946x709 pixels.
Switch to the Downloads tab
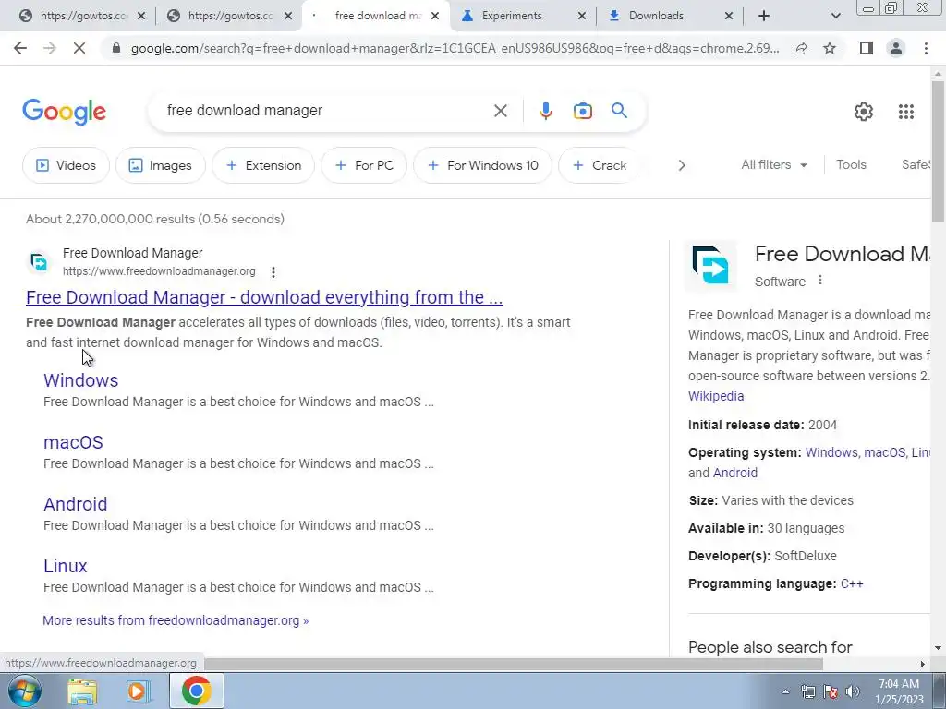pyautogui.click(x=656, y=17)
